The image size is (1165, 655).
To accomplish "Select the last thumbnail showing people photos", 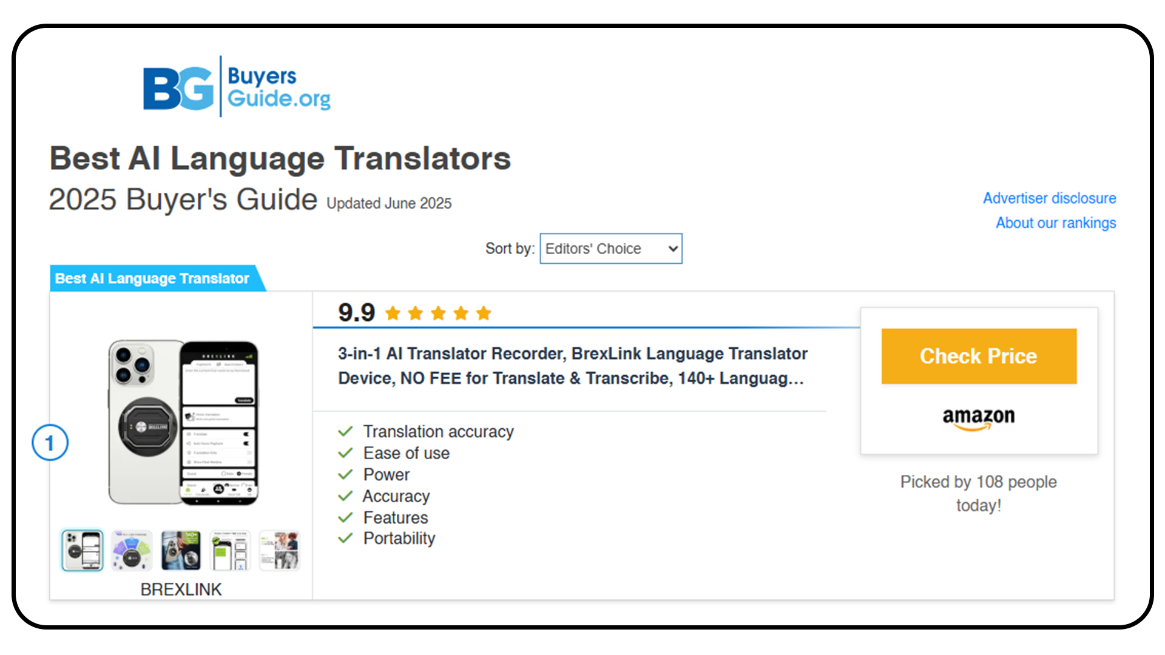I will click(279, 550).
